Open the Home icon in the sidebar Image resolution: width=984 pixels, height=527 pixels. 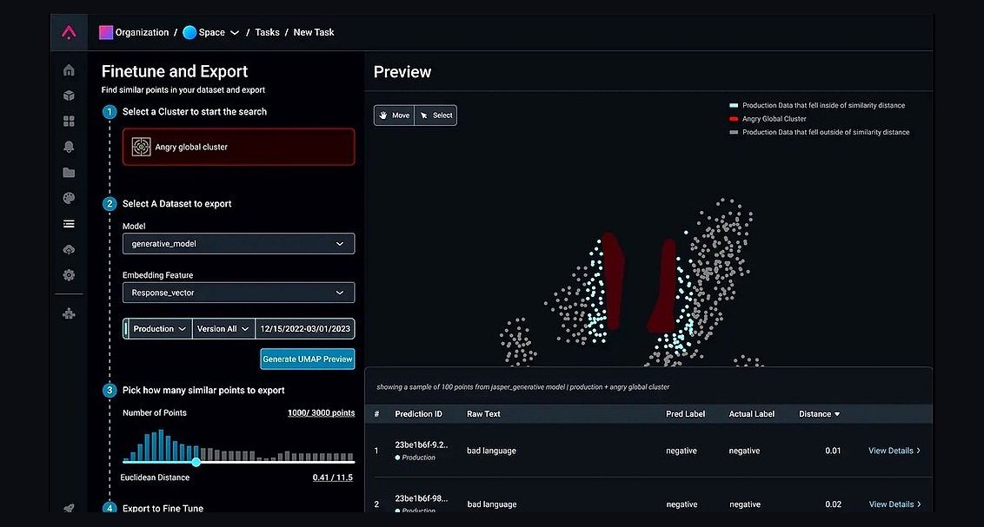click(x=69, y=70)
